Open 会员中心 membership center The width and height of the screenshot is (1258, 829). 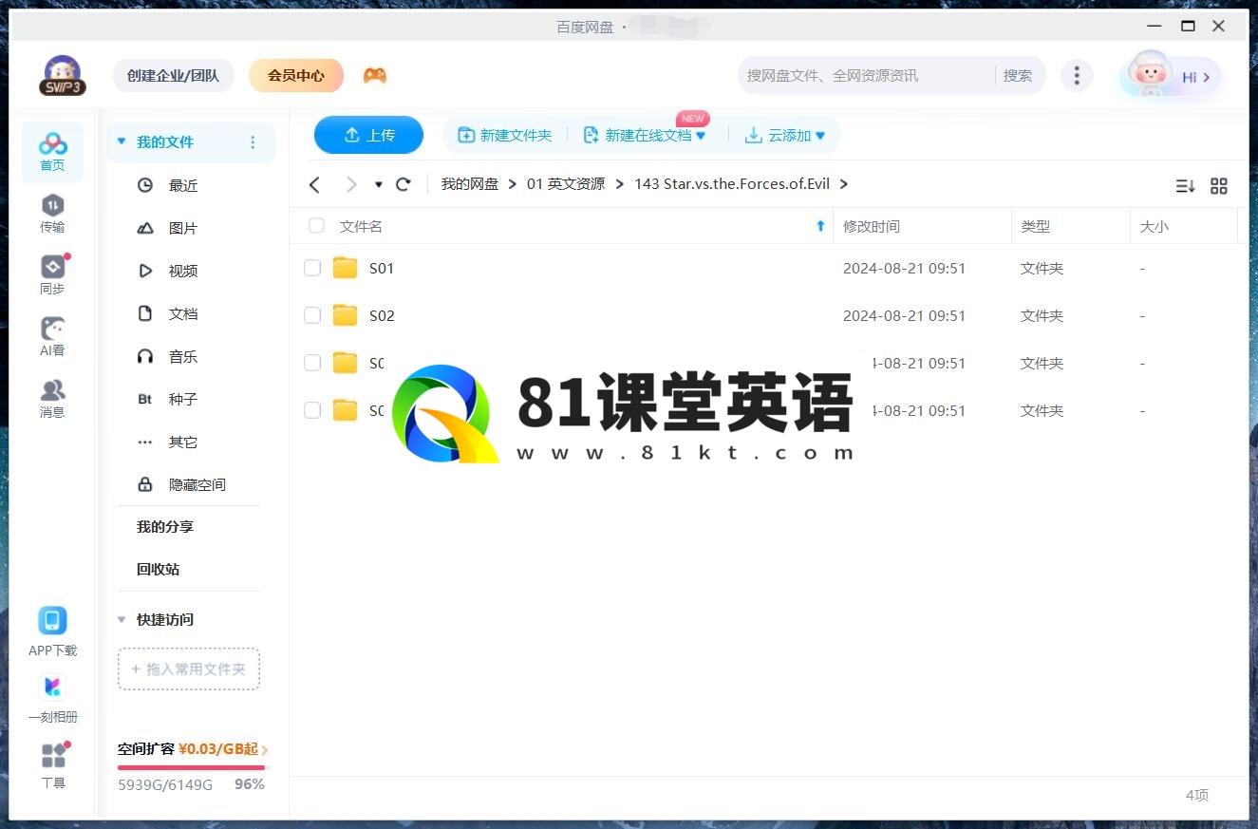[x=296, y=76]
